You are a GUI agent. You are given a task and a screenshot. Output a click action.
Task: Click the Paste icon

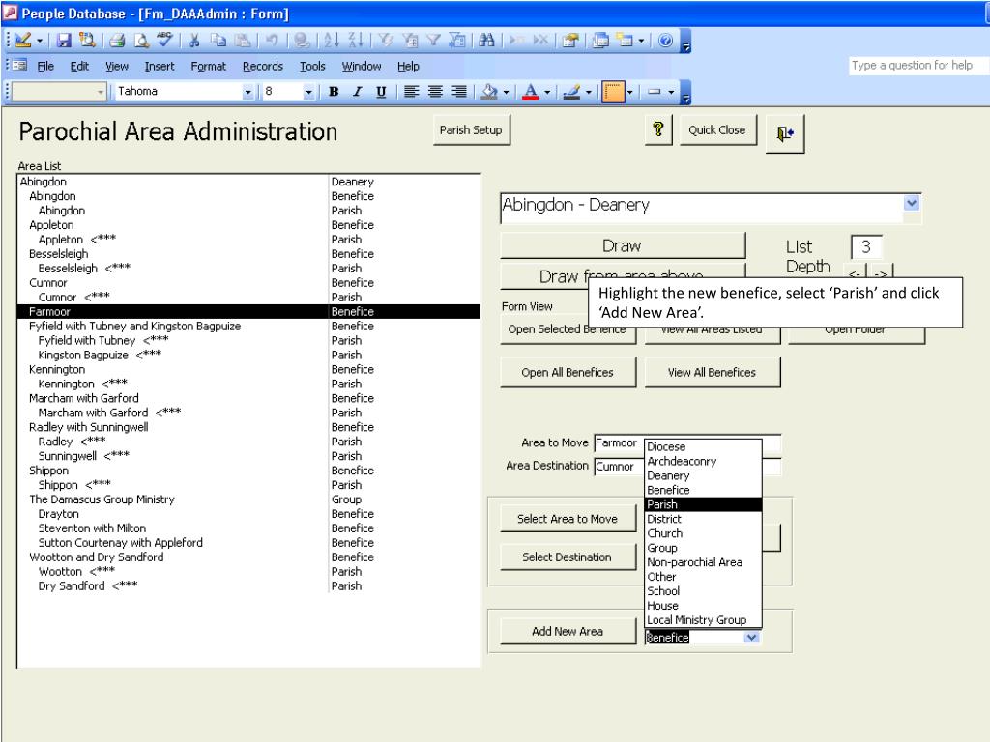(x=243, y=41)
